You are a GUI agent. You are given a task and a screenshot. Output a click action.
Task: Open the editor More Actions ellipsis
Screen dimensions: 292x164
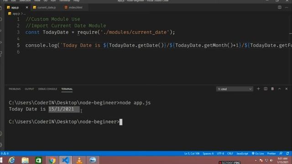click(x=287, y=7)
